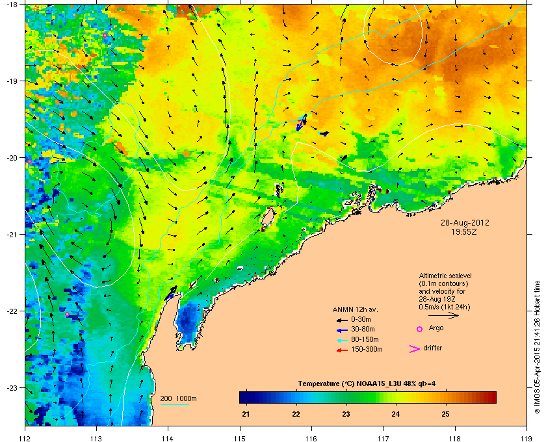
Task: Click the magenta drifter legend symbol
Action: 415,349
